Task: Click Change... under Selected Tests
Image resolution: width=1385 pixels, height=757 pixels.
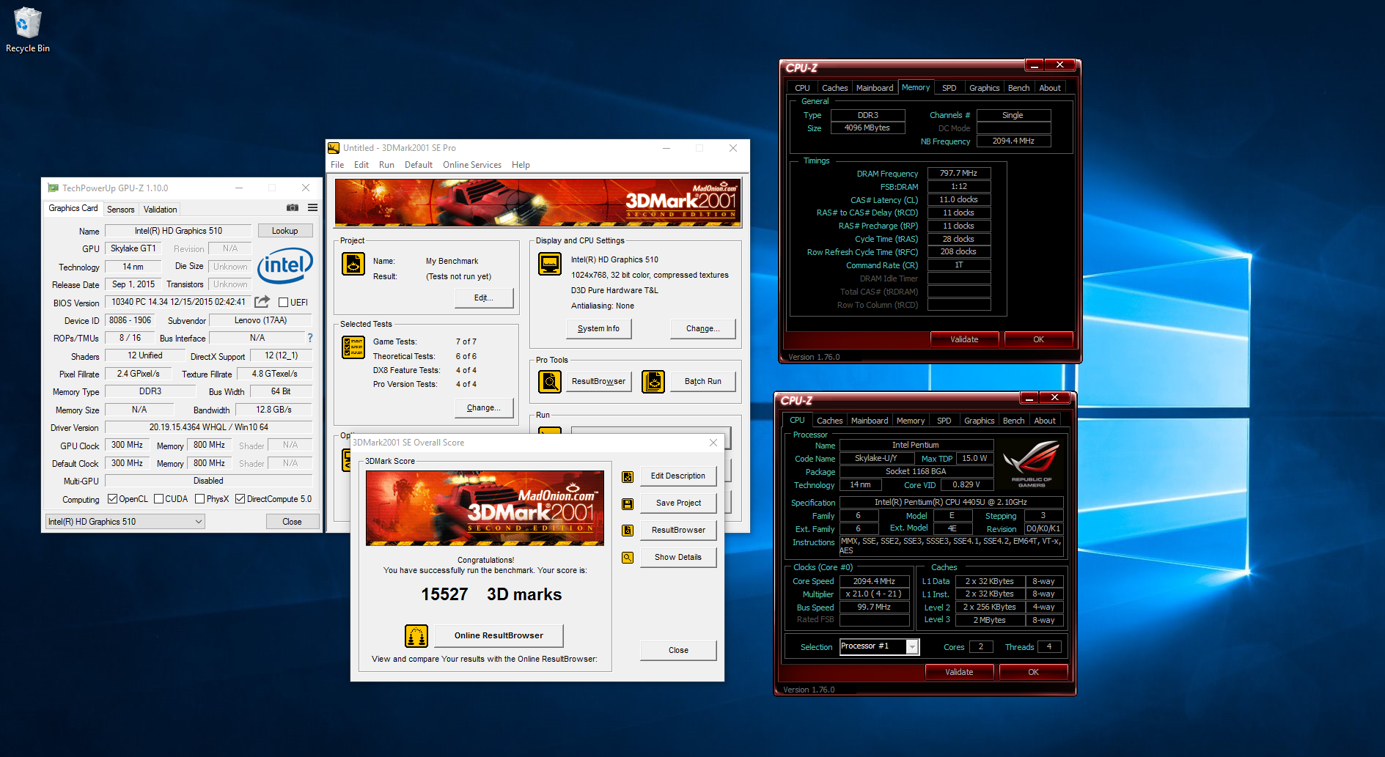Action: click(x=484, y=407)
